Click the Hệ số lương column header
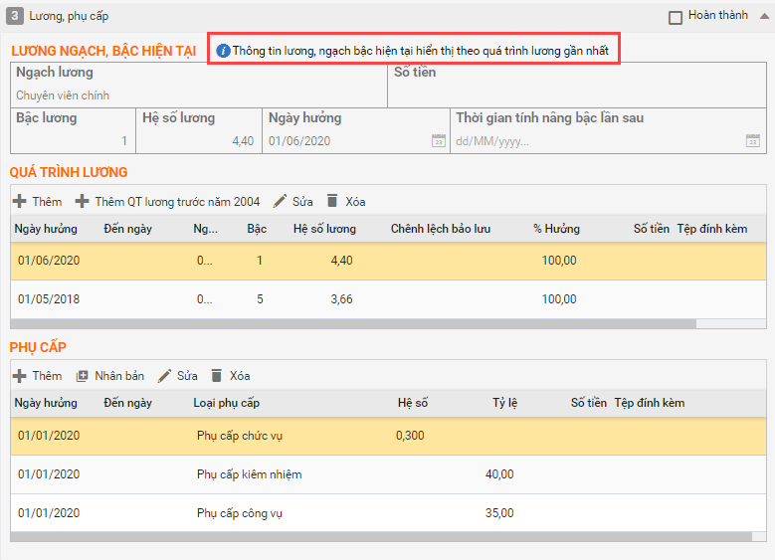775x560 pixels. point(324,229)
